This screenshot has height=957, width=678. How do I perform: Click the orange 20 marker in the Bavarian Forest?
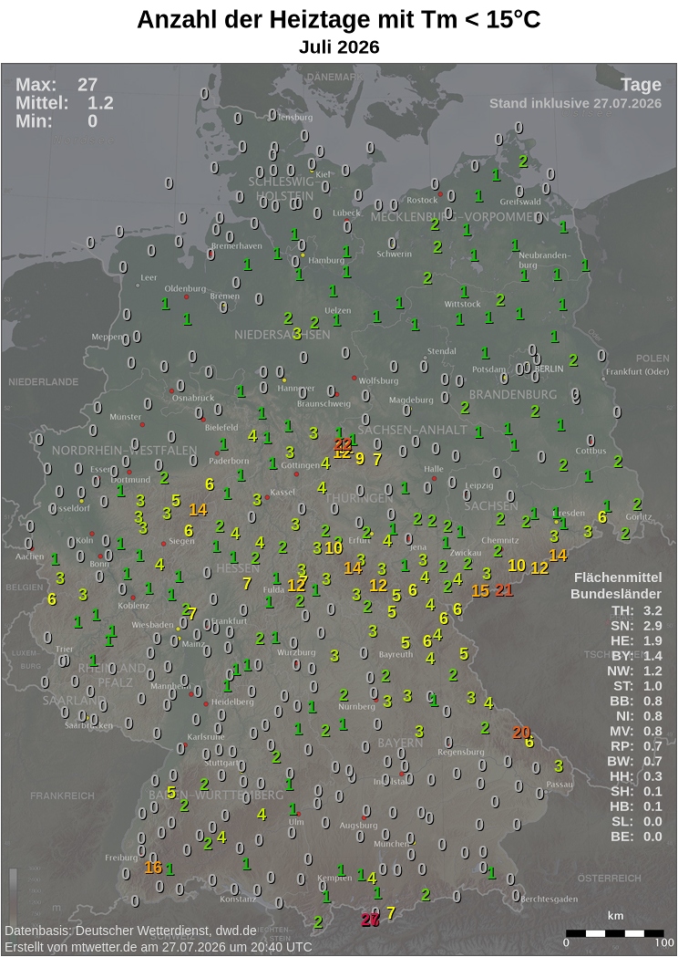pyautogui.click(x=520, y=733)
